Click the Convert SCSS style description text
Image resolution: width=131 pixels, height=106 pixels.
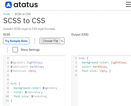[29, 29]
